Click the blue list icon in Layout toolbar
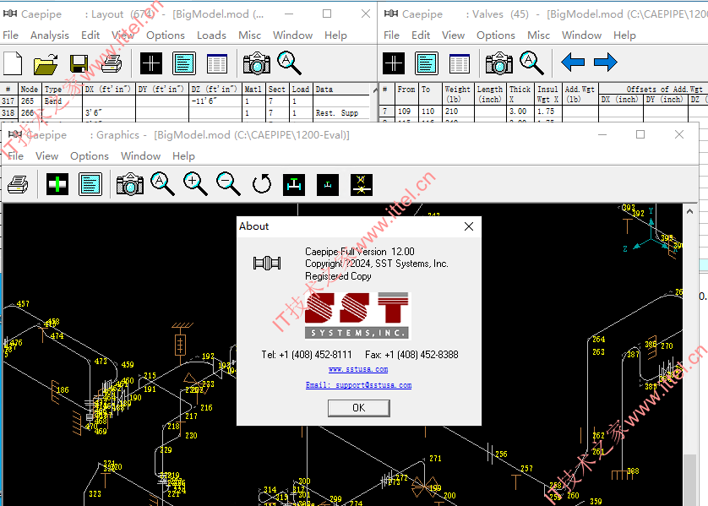 click(x=184, y=63)
